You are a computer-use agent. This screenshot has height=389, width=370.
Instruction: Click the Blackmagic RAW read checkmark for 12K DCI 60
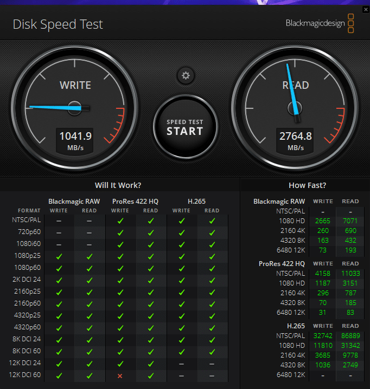[x=90, y=376]
